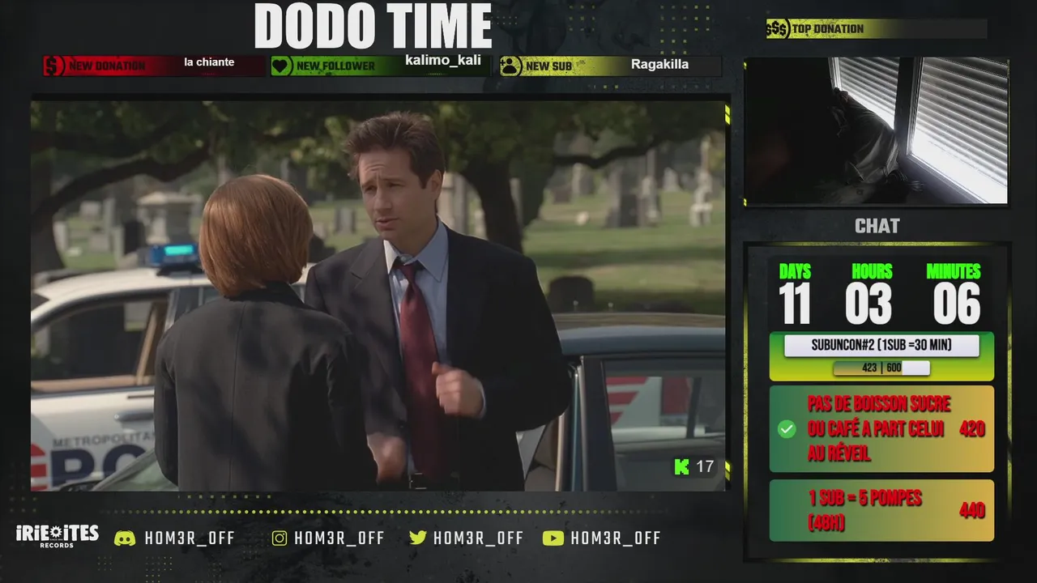Click the NEW SUB label
This screenshot has height=583, width=1037.
pyautogui.click(x=548, y=66)
